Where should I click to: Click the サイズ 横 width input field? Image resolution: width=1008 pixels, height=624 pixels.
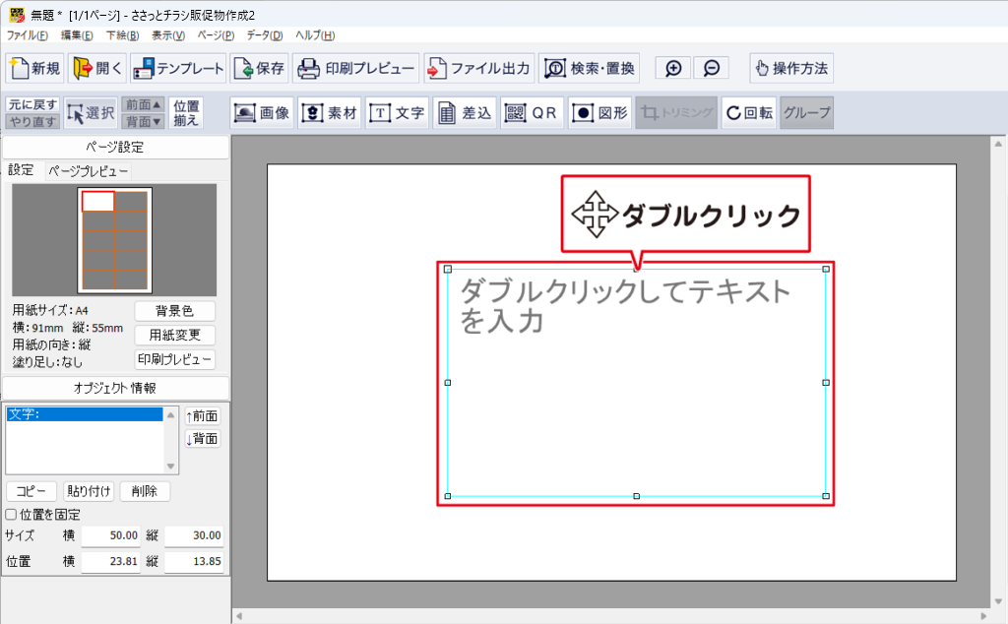click(111, 536)
